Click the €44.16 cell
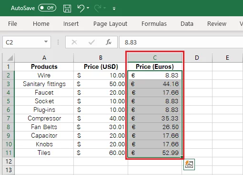Screen dimensions: 243x175 tap(155, 84)
